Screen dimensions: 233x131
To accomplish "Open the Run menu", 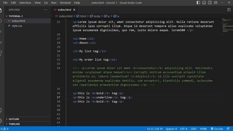I will (x=54, y=3).
